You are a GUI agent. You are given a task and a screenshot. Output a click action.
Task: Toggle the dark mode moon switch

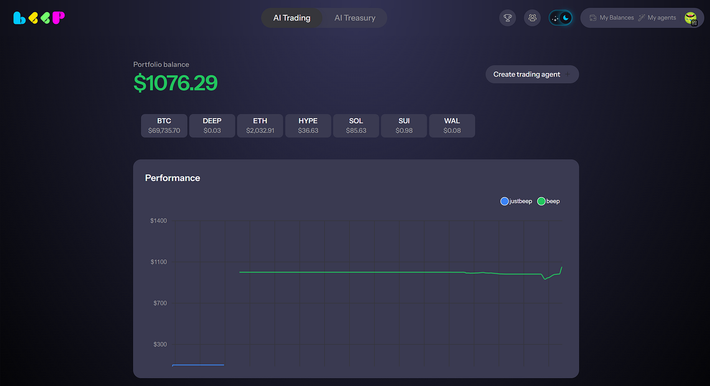click(x=565, y=18)
